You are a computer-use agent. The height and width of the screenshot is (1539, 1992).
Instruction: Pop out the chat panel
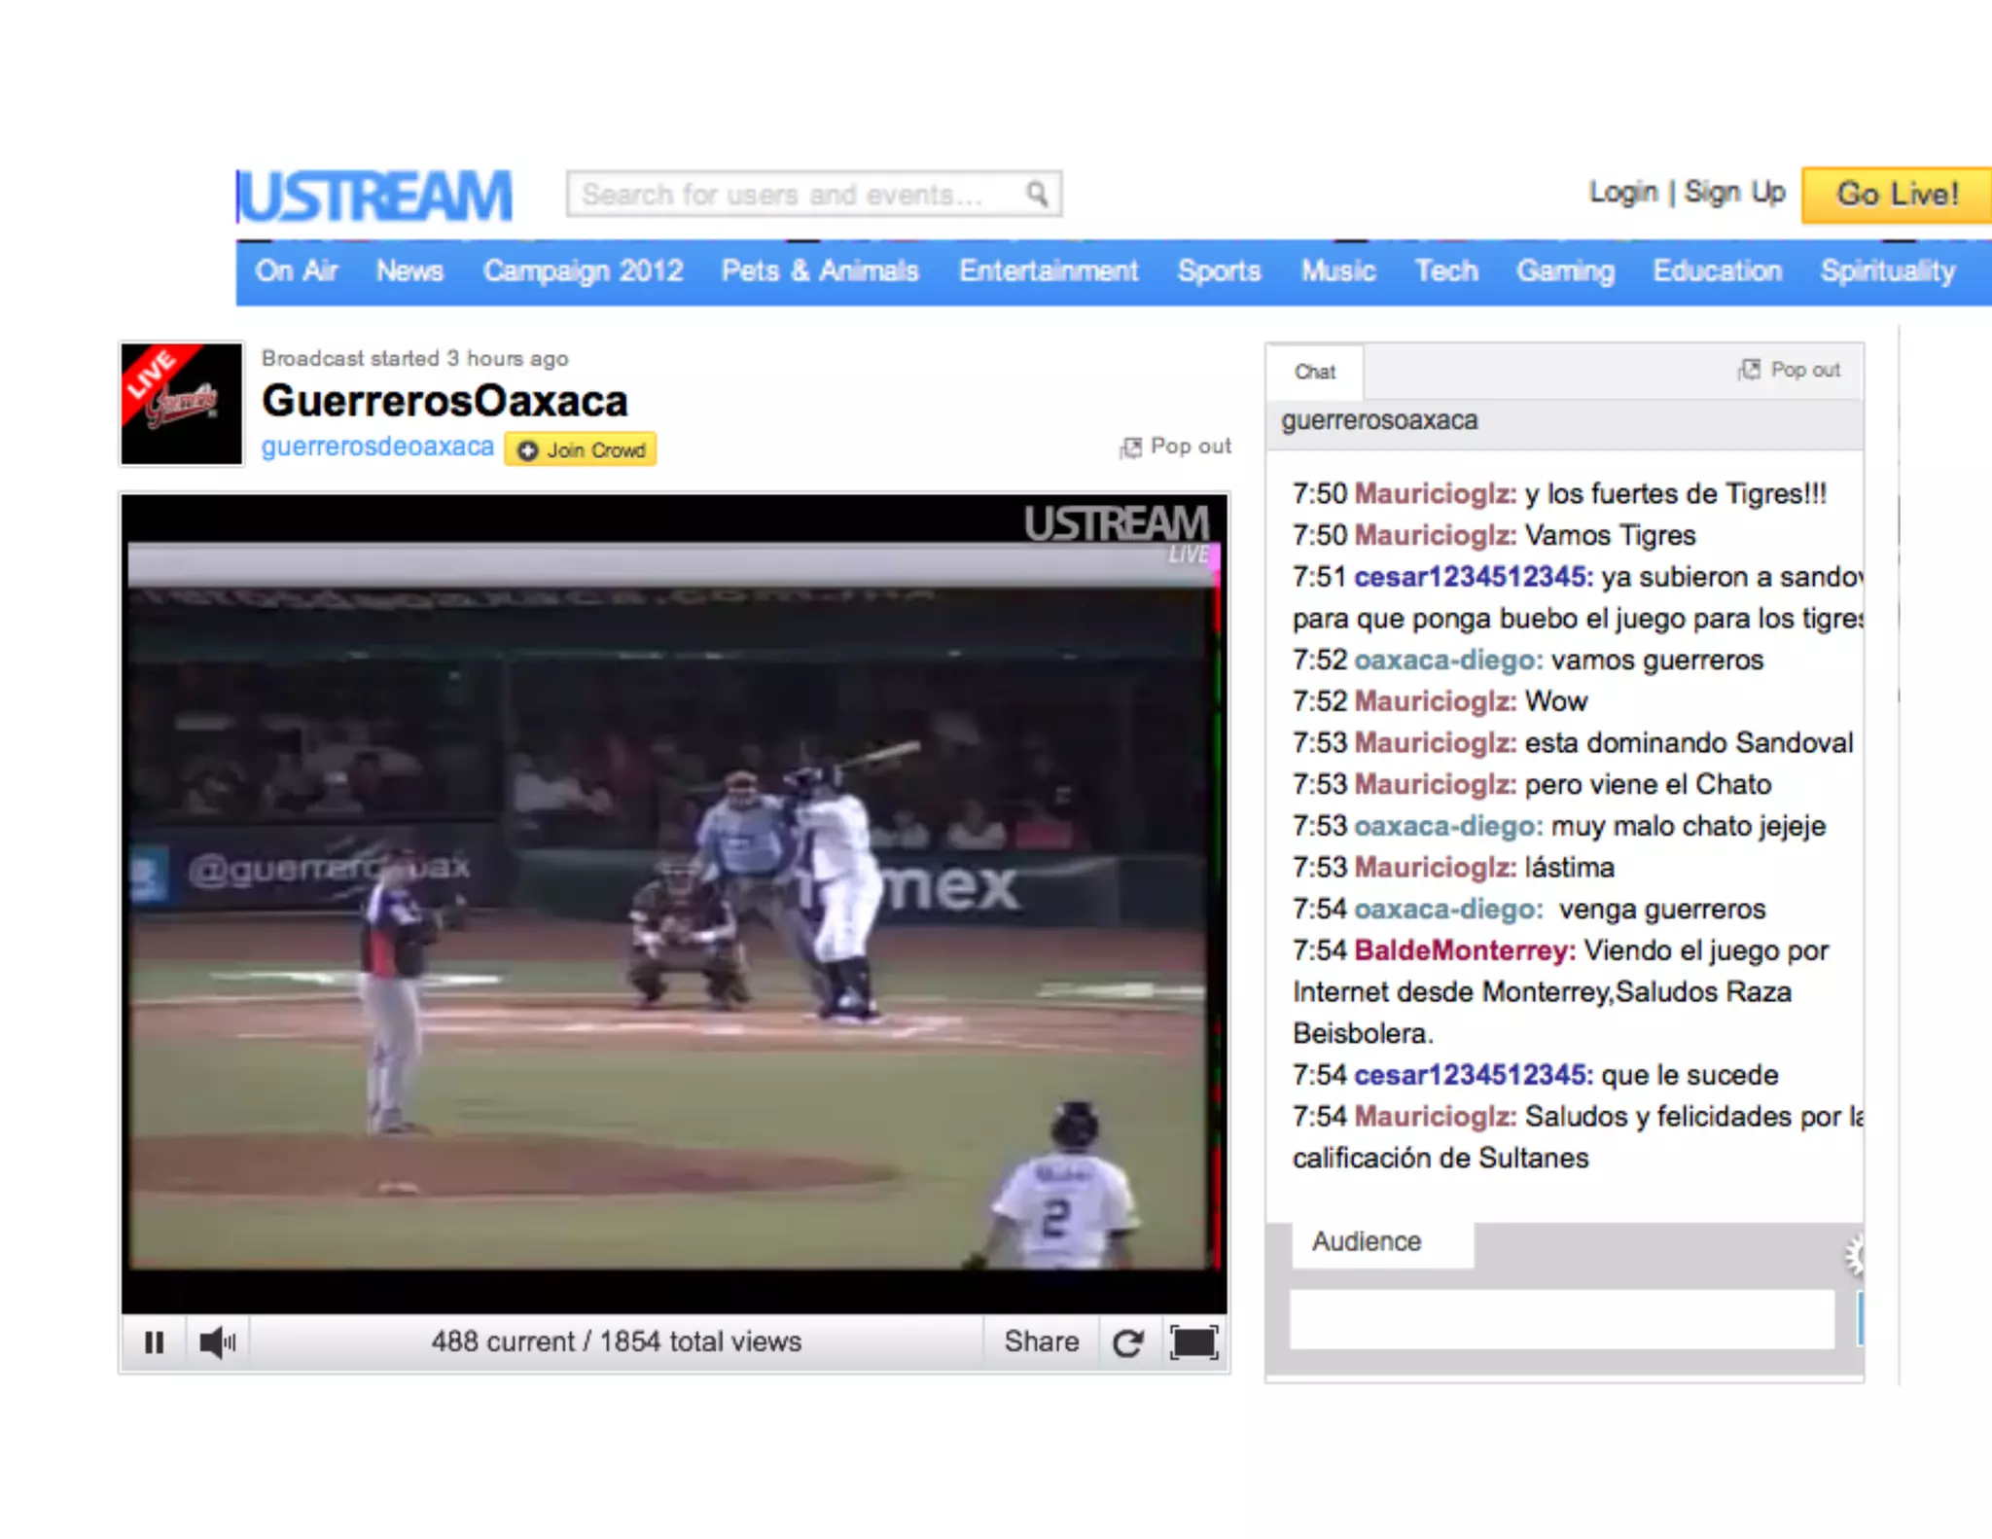pos(1791,370)
